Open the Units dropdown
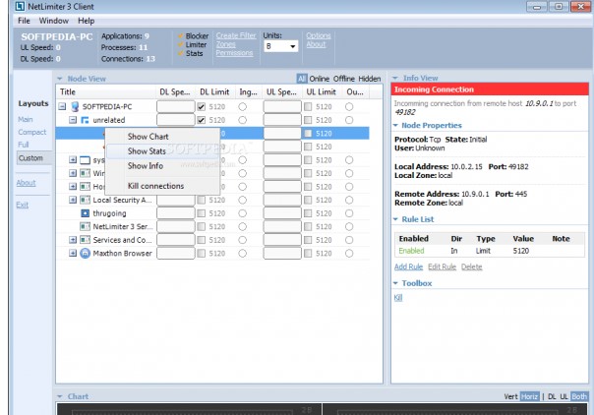The height and width of the screenshot is (415, 594). pyautogui.click(x=292, y=46)
